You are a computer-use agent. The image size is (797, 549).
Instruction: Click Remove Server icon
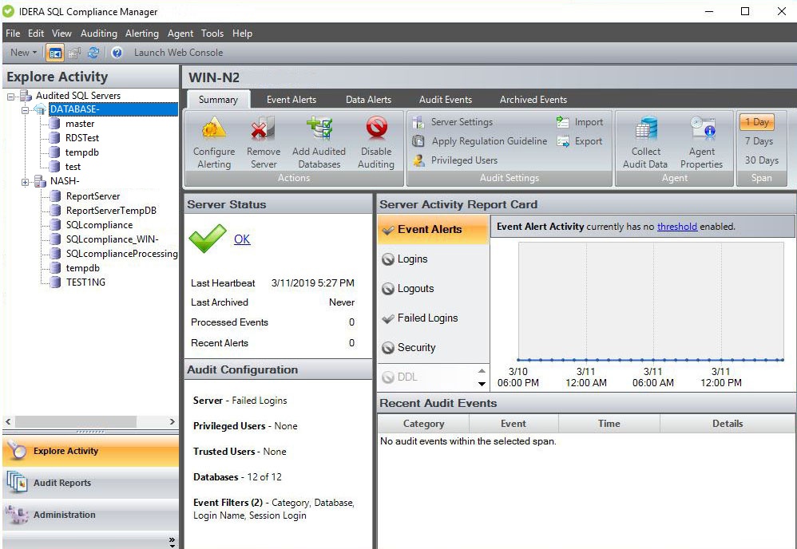coord(264,128)
